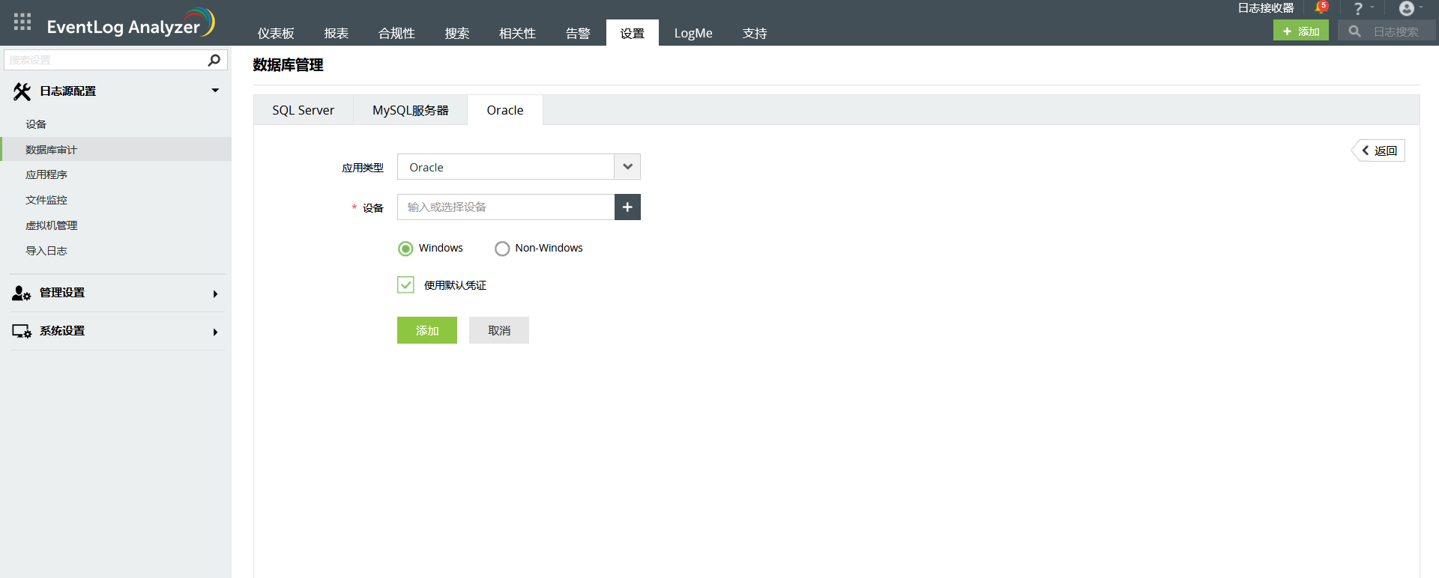Click the search settings magnifier icon
Image resolution: width=1439 pixels, height=578 pixels.
214,60
